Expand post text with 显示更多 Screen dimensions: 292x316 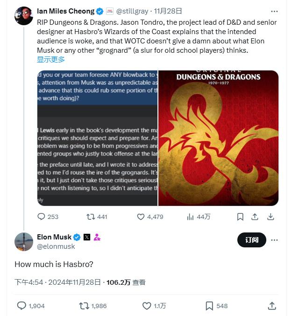tap(51, 59)
